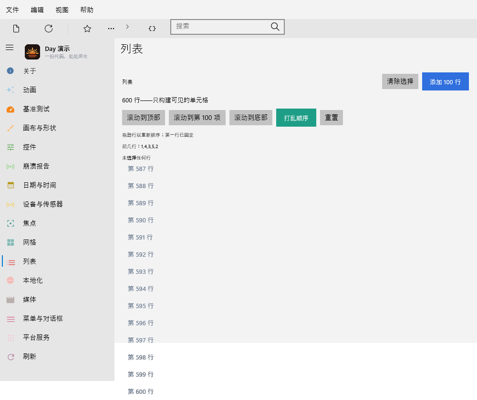Image resolution: width=477 pixels, height=400 pixels.
Task: Open the 帮助 menu
Action: pyautogui.click(x=87, y=10)
